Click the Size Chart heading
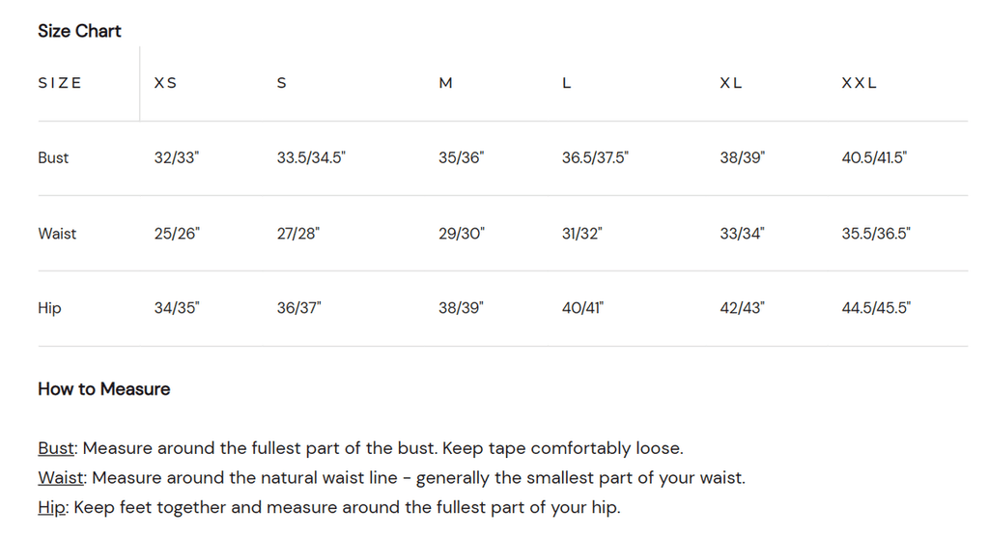The width and height of the screenshot is (989, 537). point(79,31)
